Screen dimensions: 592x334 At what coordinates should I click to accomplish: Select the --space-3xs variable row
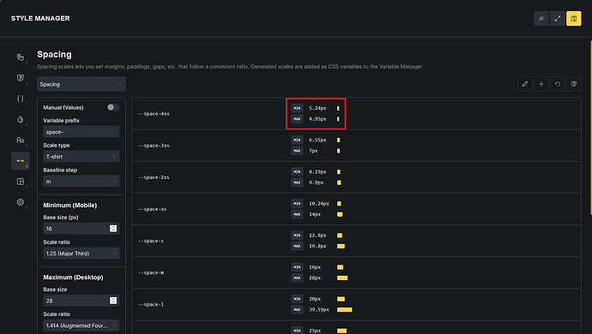click(x=356, y=146)
